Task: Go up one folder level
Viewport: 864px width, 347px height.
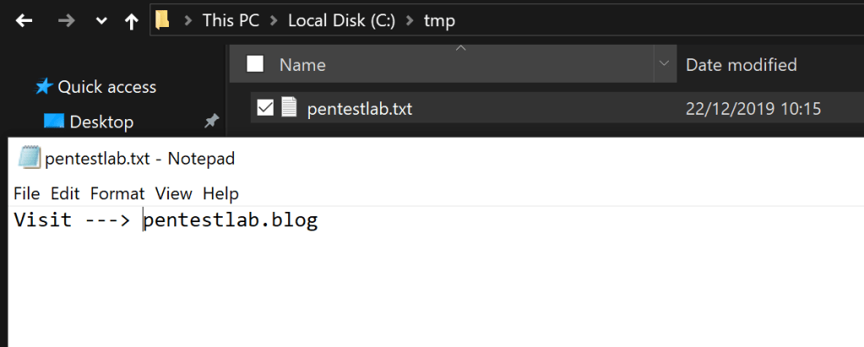Action: coord(131,22)
